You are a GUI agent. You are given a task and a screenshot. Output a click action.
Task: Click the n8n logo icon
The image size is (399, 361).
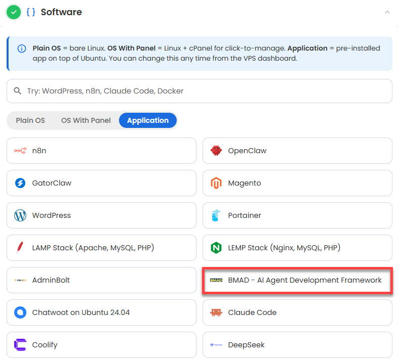(x=20, y=151)
